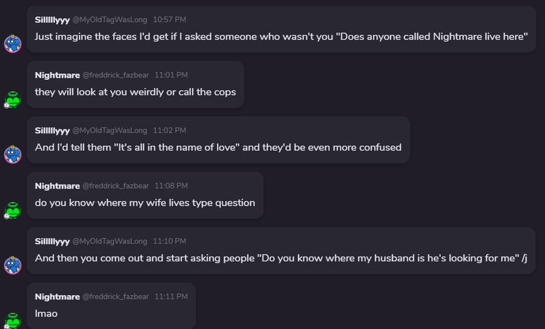Click the Nightmare username above "lmao"
This screenshot has width=545, height=329.
(57, 296)
